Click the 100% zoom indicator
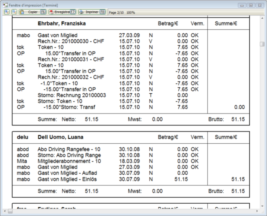Viewport: 267px width, 216px height. 131,13
